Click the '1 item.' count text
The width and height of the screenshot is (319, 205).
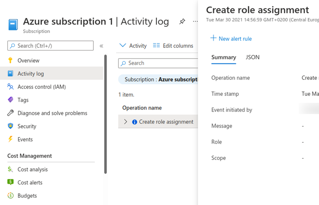126,95
